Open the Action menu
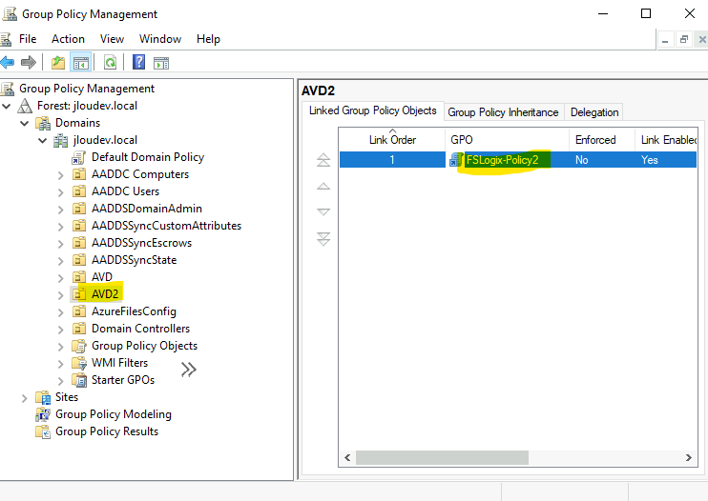 (x=68, y=39)
